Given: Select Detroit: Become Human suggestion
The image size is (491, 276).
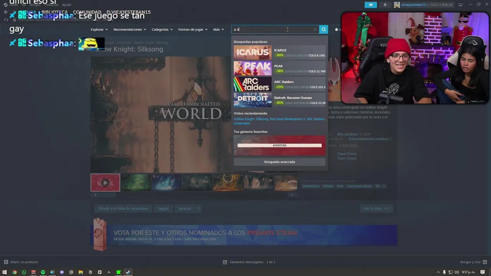Looking at the screenshot, I should [x=280, y=100].
